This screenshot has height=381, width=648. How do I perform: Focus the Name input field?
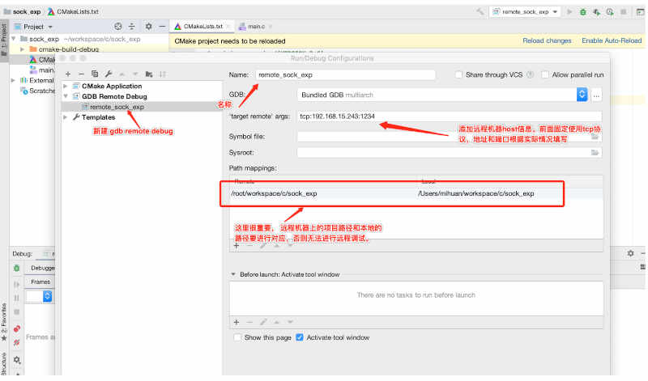pos(346,75)
